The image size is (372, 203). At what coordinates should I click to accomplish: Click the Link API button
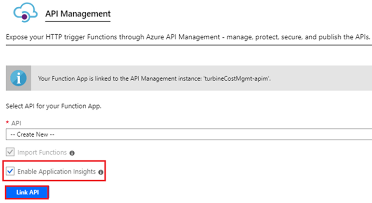28,192
